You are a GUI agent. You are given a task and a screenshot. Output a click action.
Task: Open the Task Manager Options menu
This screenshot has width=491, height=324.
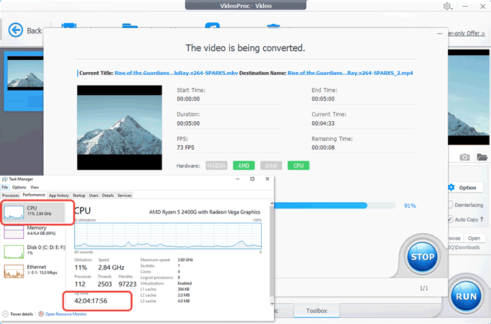(19, 187)
